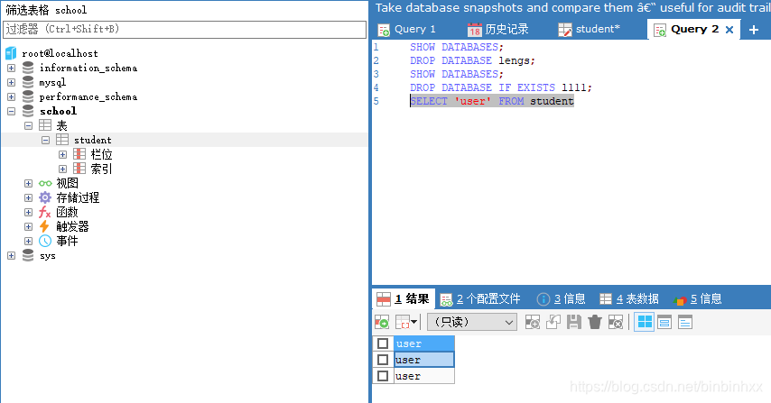Click the 栏位 columns icon
The width and height of the screenshot is (771, 403).
point(79,154)
